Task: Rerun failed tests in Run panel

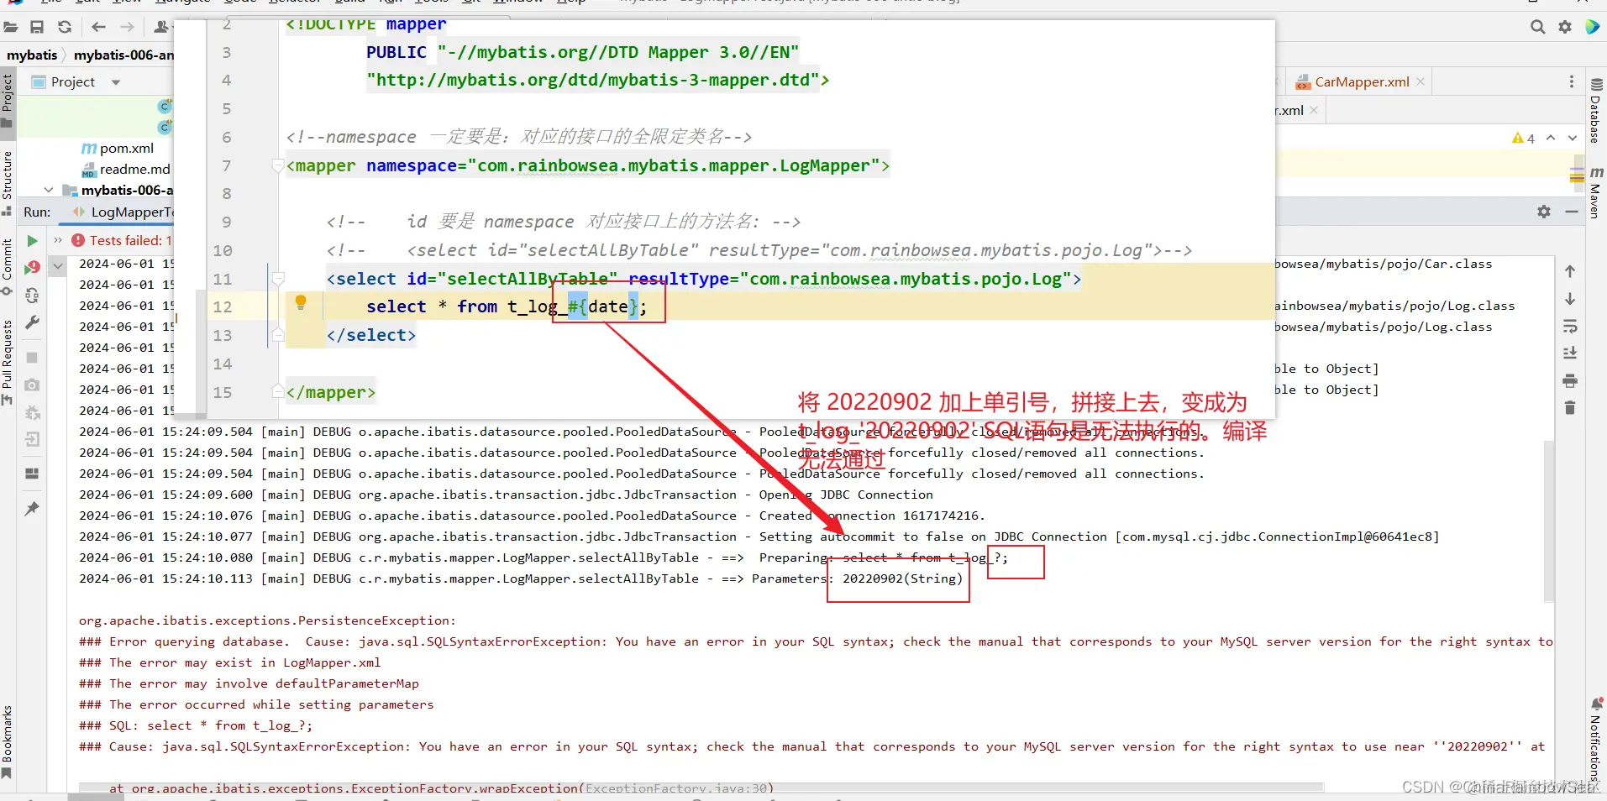Action: pos(32,268)
